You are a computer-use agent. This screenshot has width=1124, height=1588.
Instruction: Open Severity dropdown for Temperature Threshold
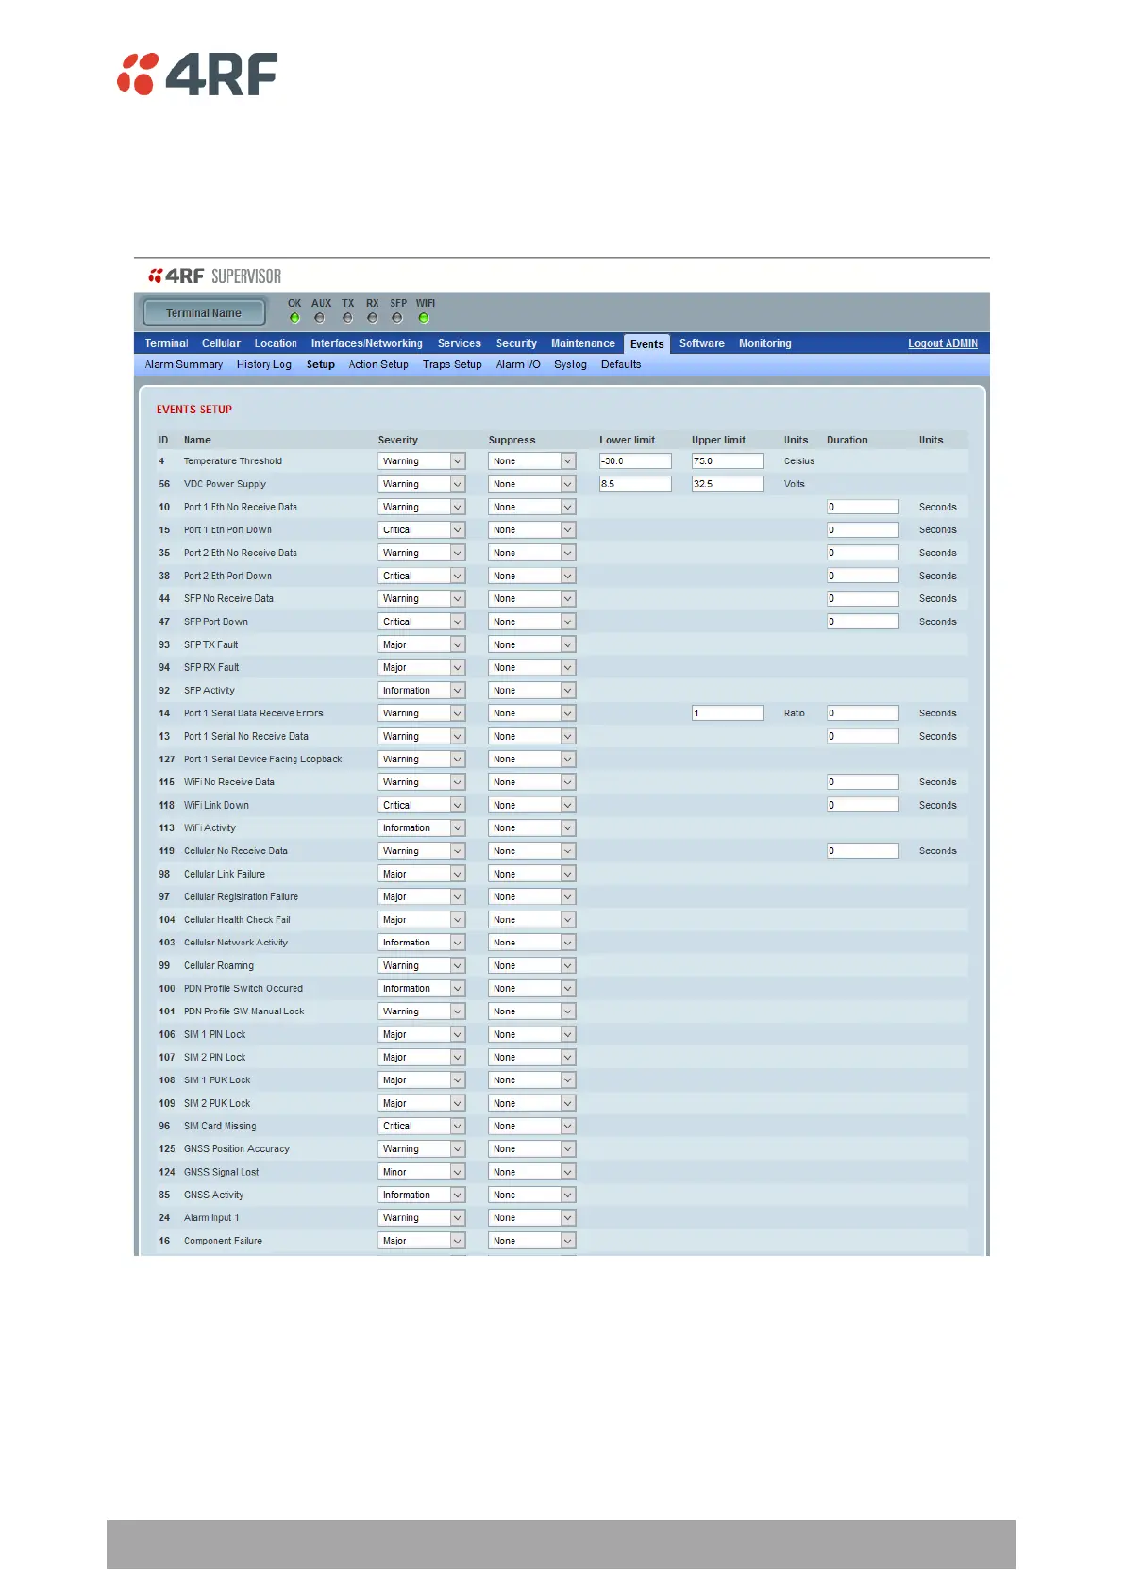(421, 461)
